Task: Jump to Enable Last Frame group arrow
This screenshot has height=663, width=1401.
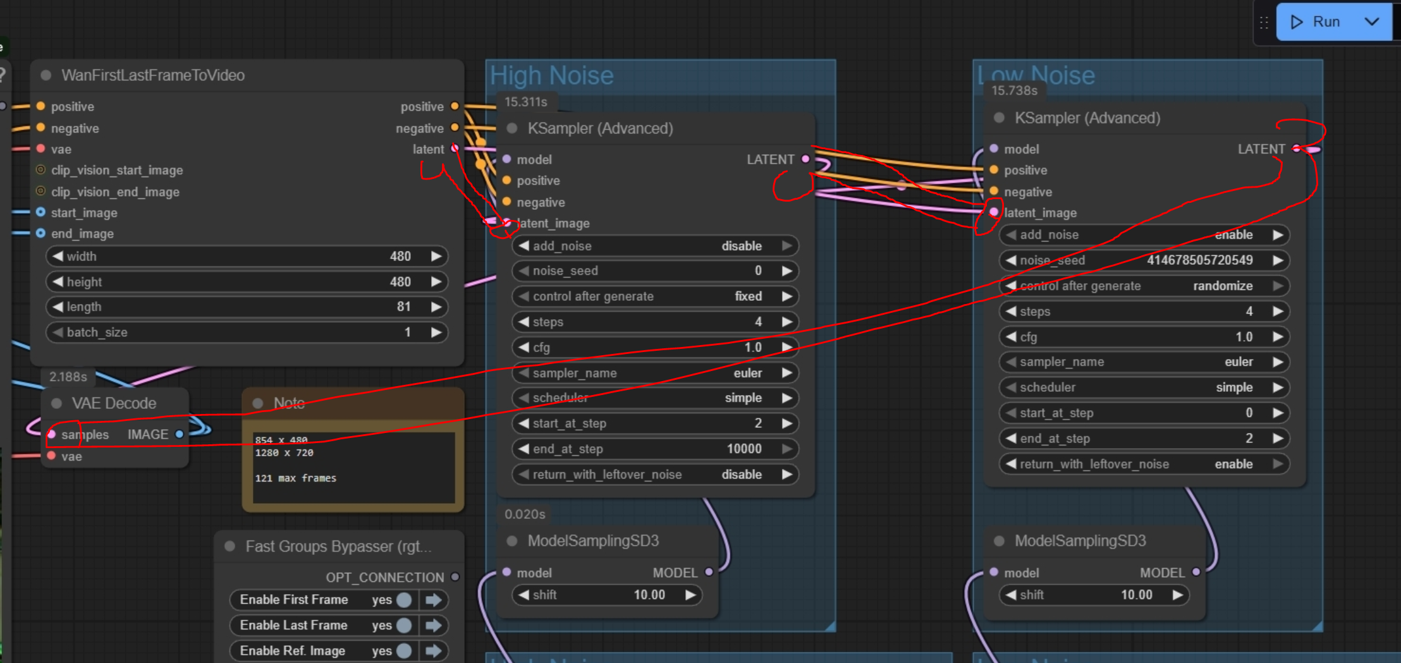Action: [434, 625]
